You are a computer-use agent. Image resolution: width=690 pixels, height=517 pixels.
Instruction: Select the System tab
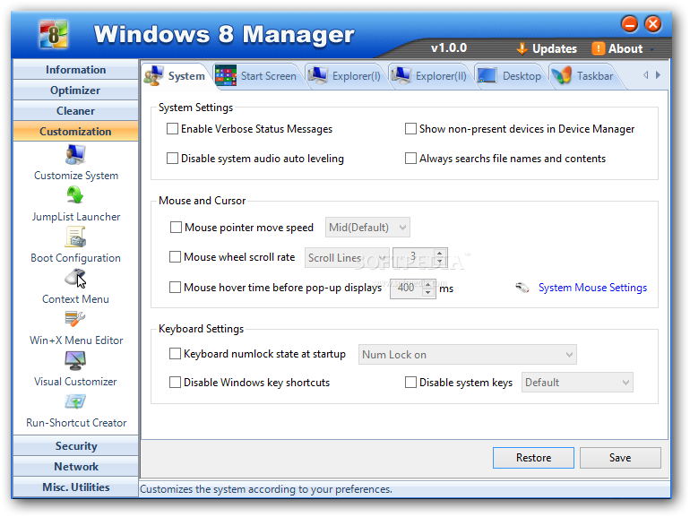[x=176, y=76]
